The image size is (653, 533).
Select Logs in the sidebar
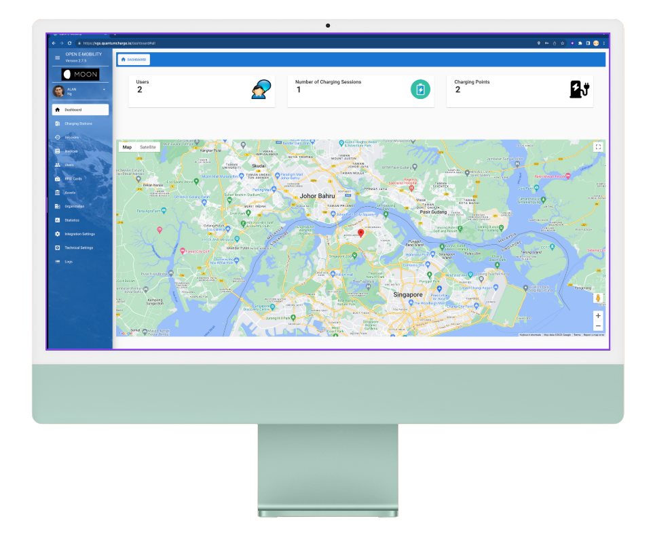point(69,262)
